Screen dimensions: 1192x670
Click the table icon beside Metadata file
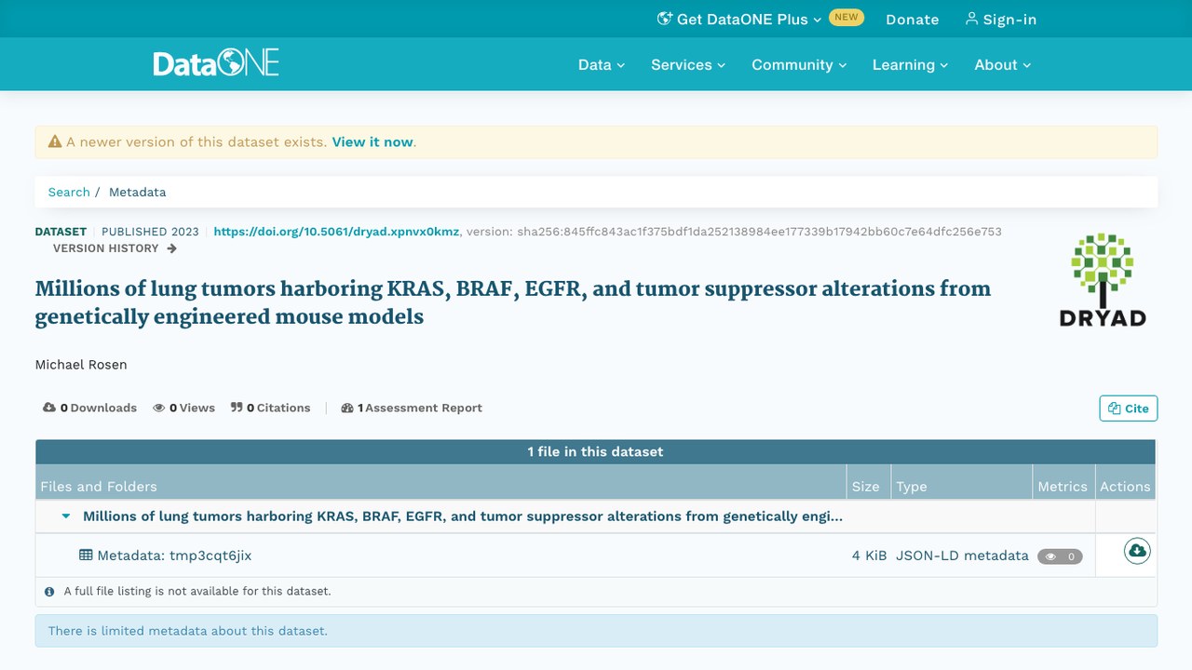tap(86, 556)
